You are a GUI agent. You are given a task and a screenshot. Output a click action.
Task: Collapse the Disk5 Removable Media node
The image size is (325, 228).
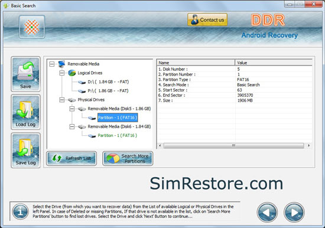71,109
